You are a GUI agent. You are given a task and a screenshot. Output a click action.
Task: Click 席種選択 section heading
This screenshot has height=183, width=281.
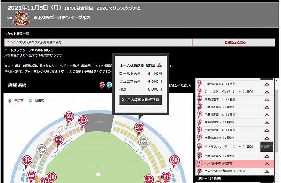tap(17, 85)
